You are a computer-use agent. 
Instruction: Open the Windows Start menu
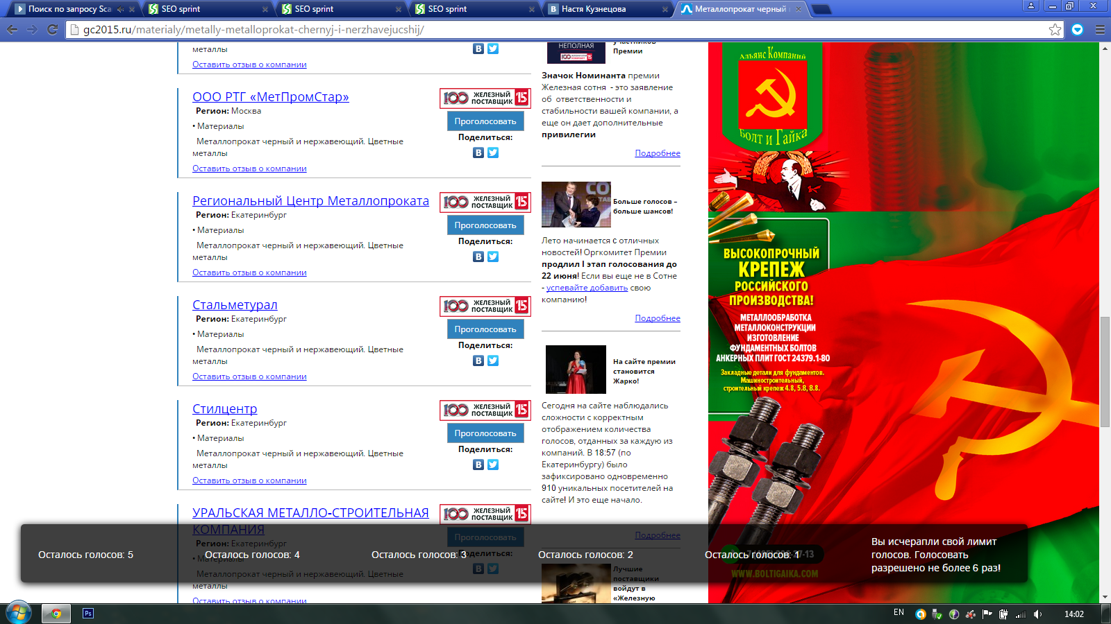pyautogui.click(x=19, y=613)
